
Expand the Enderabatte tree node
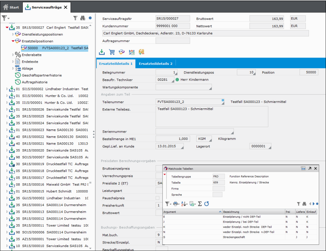click(x=13, y=55)
